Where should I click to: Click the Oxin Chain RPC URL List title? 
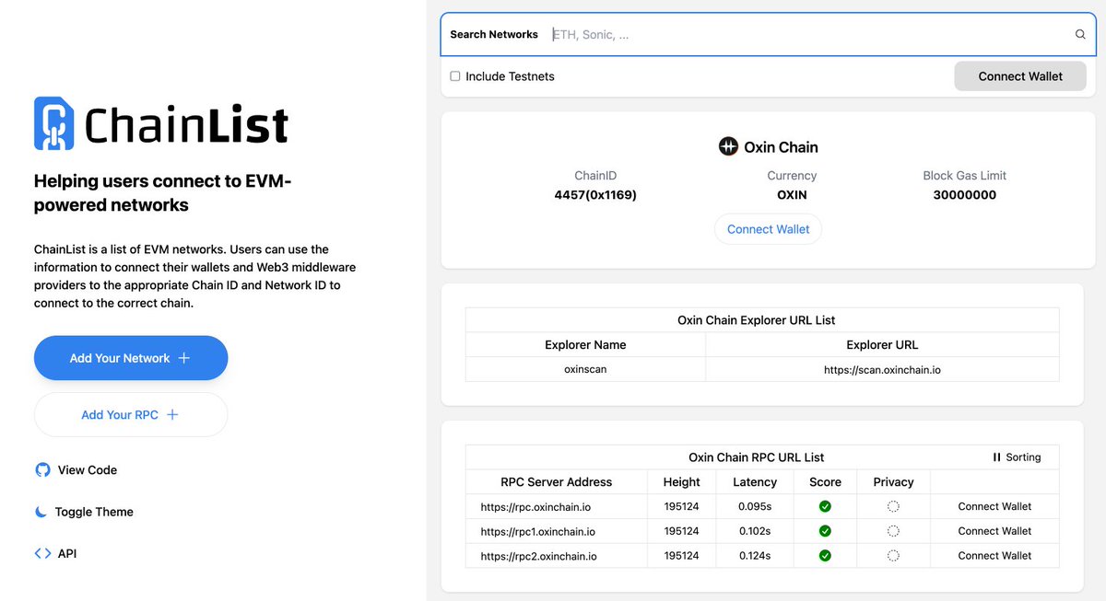[x=756, y=457]
